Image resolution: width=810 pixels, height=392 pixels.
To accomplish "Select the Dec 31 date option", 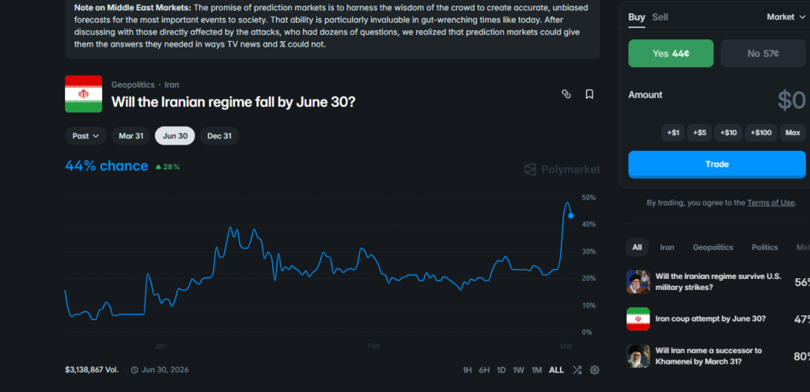I will (219, 136).
